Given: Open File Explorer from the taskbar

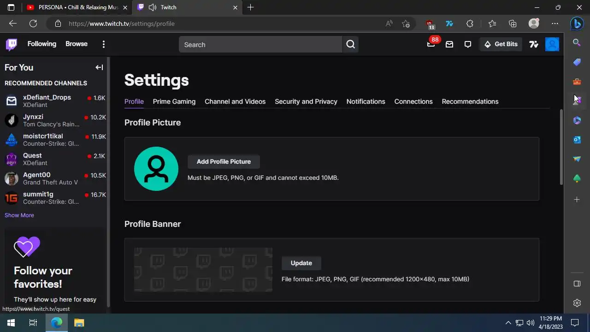Looking at the screenshot, I should point(79,323).
